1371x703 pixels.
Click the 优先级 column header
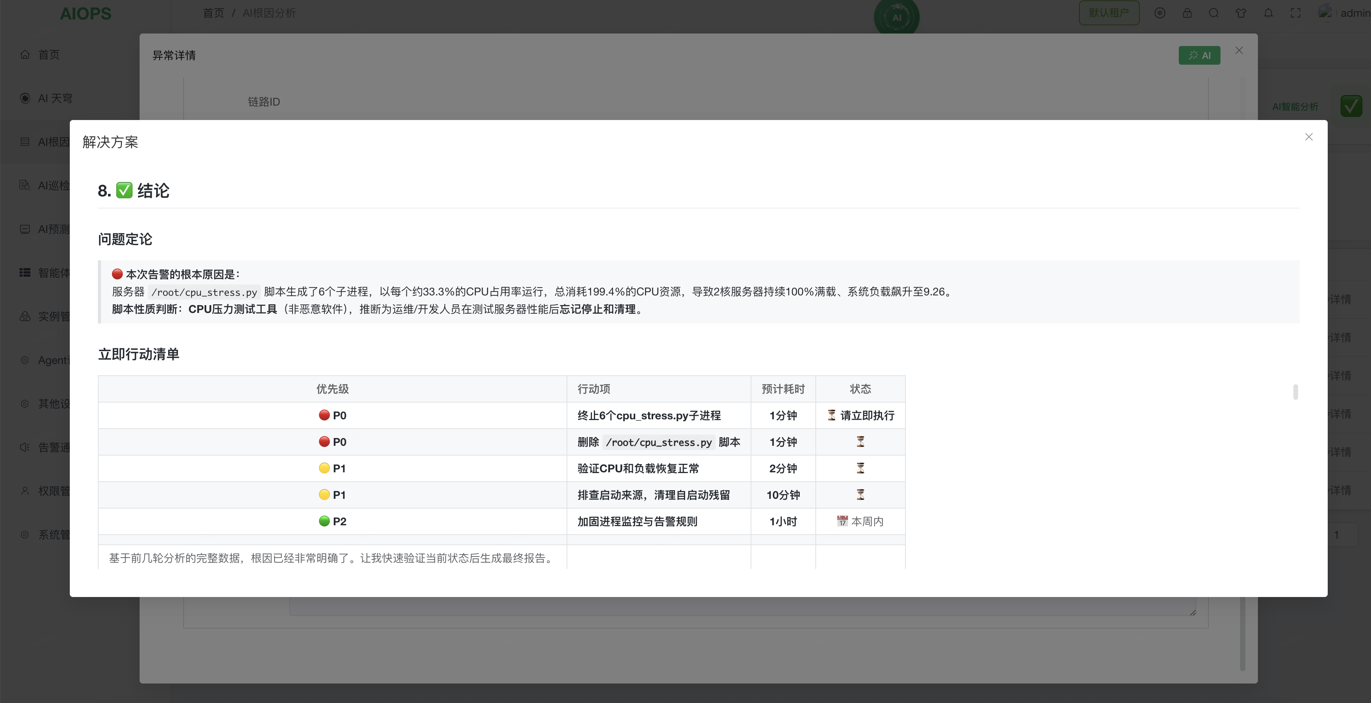coord(333,389)
